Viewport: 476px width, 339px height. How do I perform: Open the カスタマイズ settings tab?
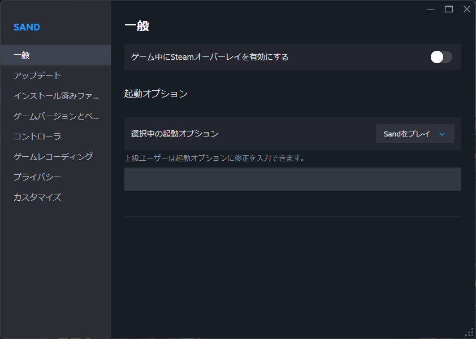tap(55, 197)
